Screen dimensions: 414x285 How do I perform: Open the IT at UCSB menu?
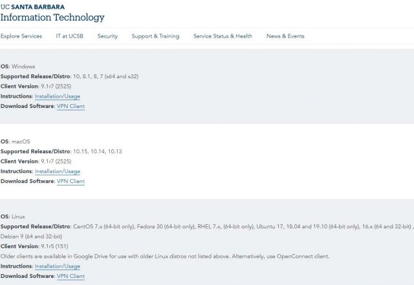coord(69,36)
